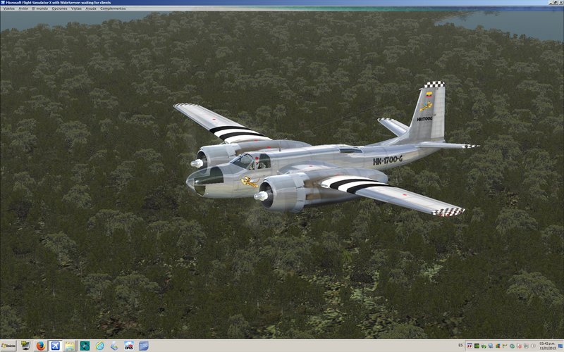This screenshot has height=352, width=564.
Task: Click the ES language indicator
Action: [460, 345]
